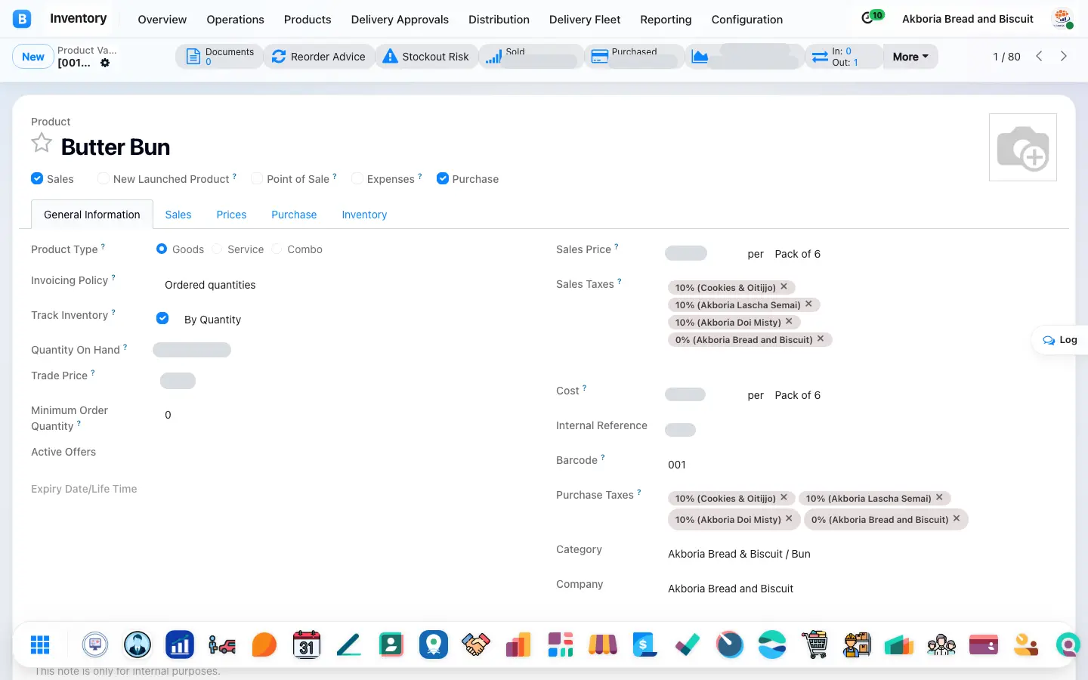Open the Reporting menu

point(666,19)
